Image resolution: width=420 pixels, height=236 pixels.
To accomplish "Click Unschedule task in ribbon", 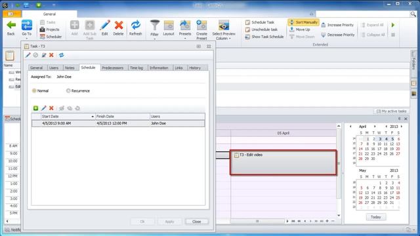I will click(x=261, y=29).
